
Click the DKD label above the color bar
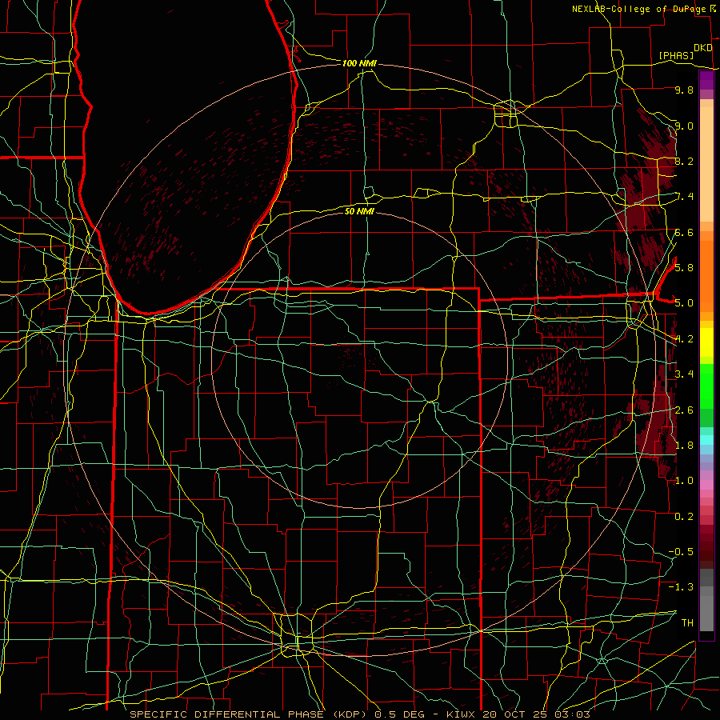pos(702,48)
